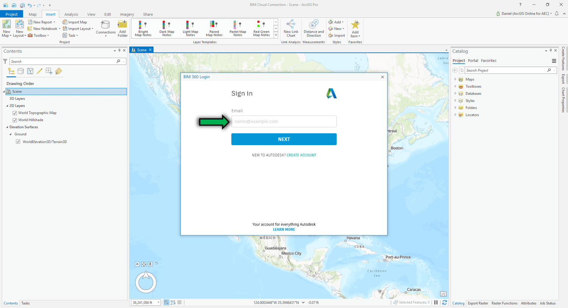The image size is (568, 308).
Task: Expand the Maps node in Catalog
Action: click(455, 79)
